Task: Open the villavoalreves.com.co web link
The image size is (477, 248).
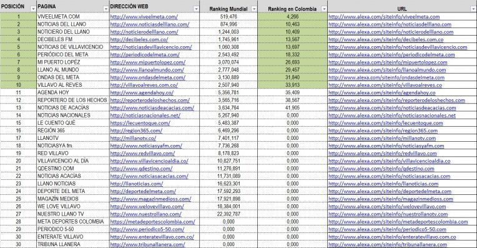Action: tap(144, 85)
